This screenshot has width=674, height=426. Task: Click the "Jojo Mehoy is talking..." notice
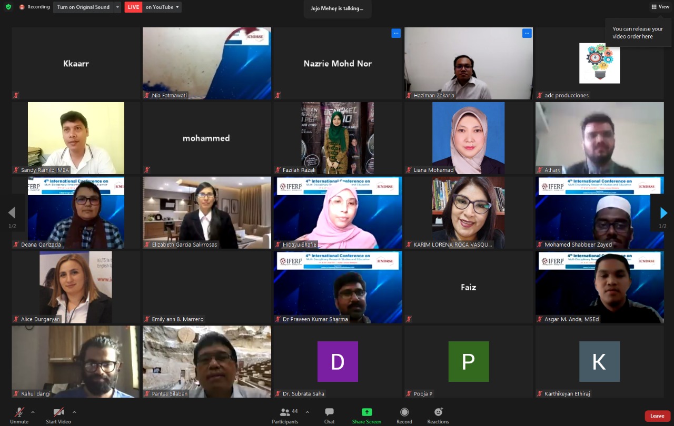click(x=337, y=8)
